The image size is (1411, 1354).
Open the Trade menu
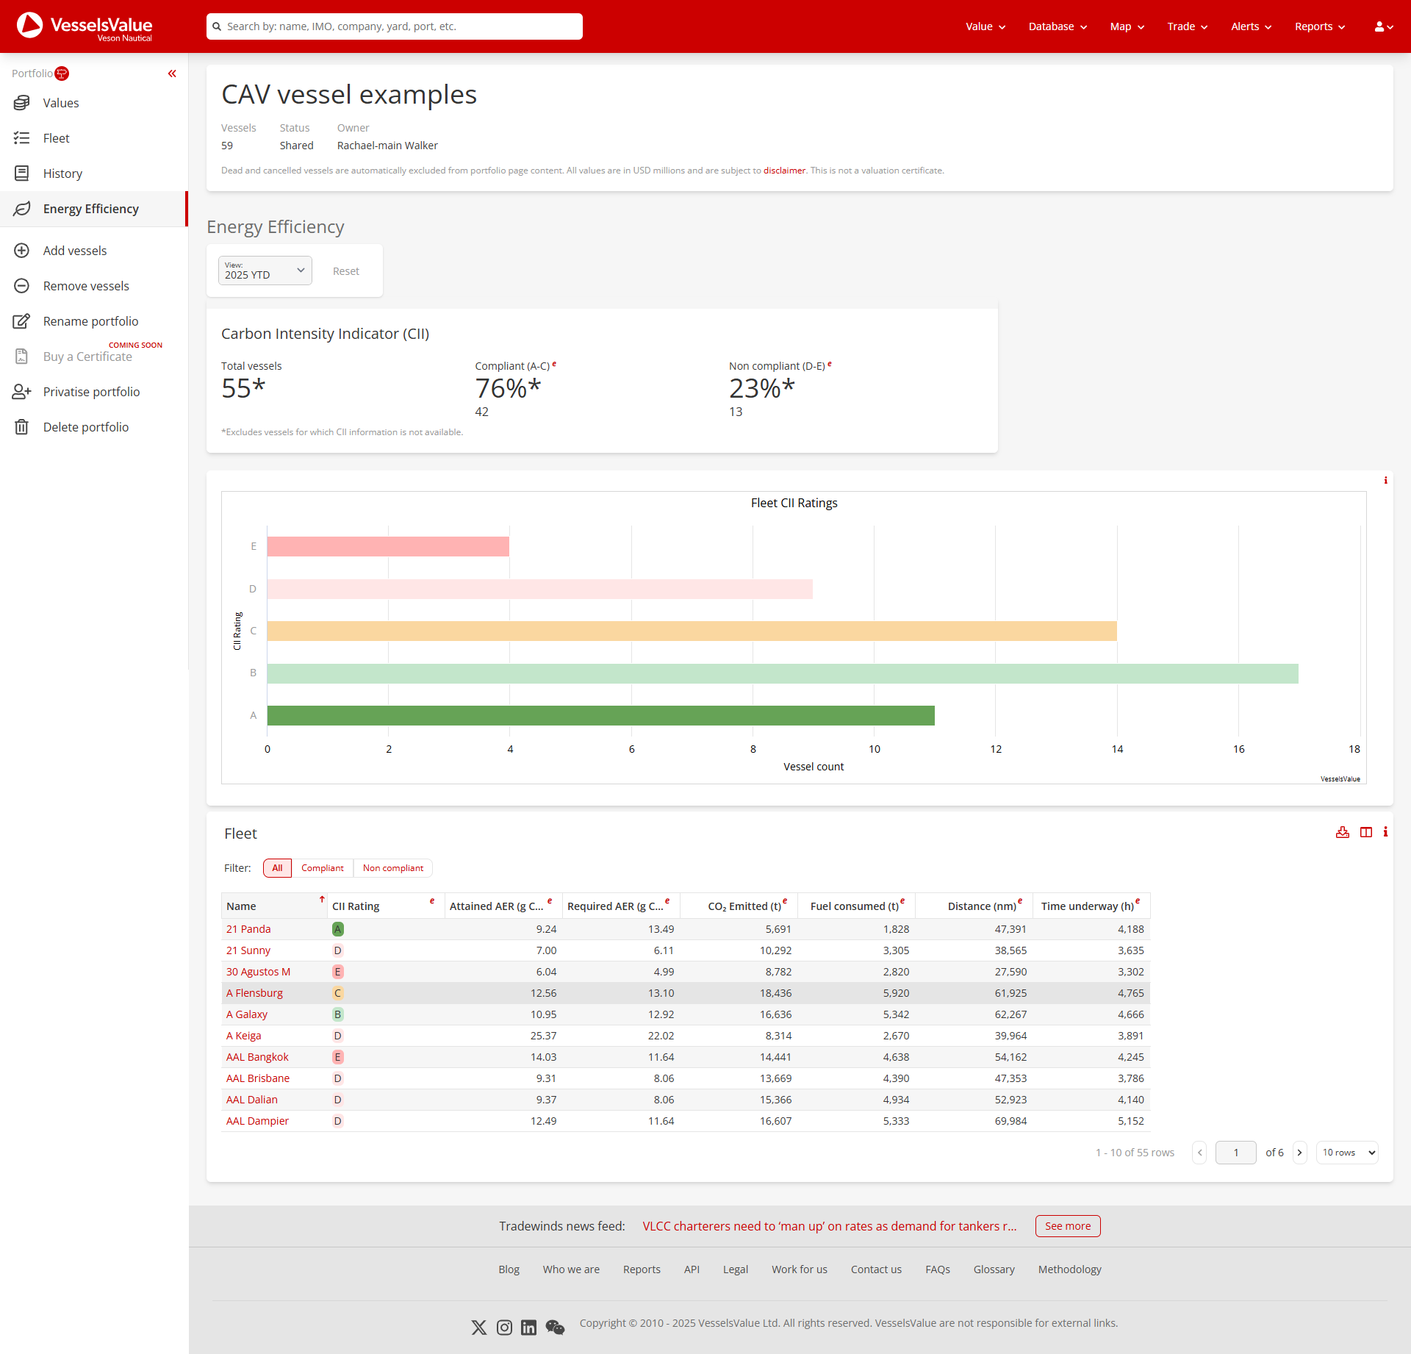1186,26
